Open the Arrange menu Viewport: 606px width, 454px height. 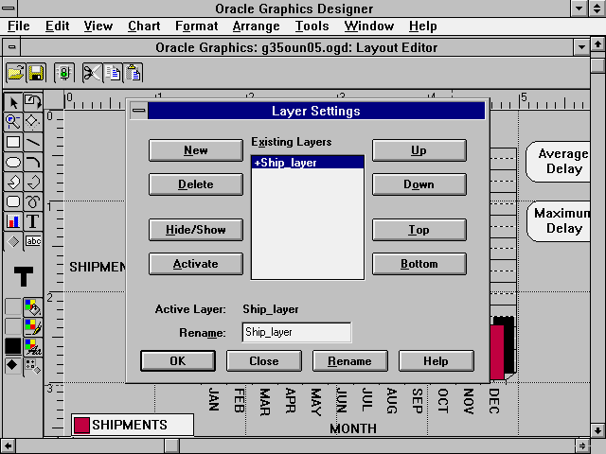[x=255, y=26]
